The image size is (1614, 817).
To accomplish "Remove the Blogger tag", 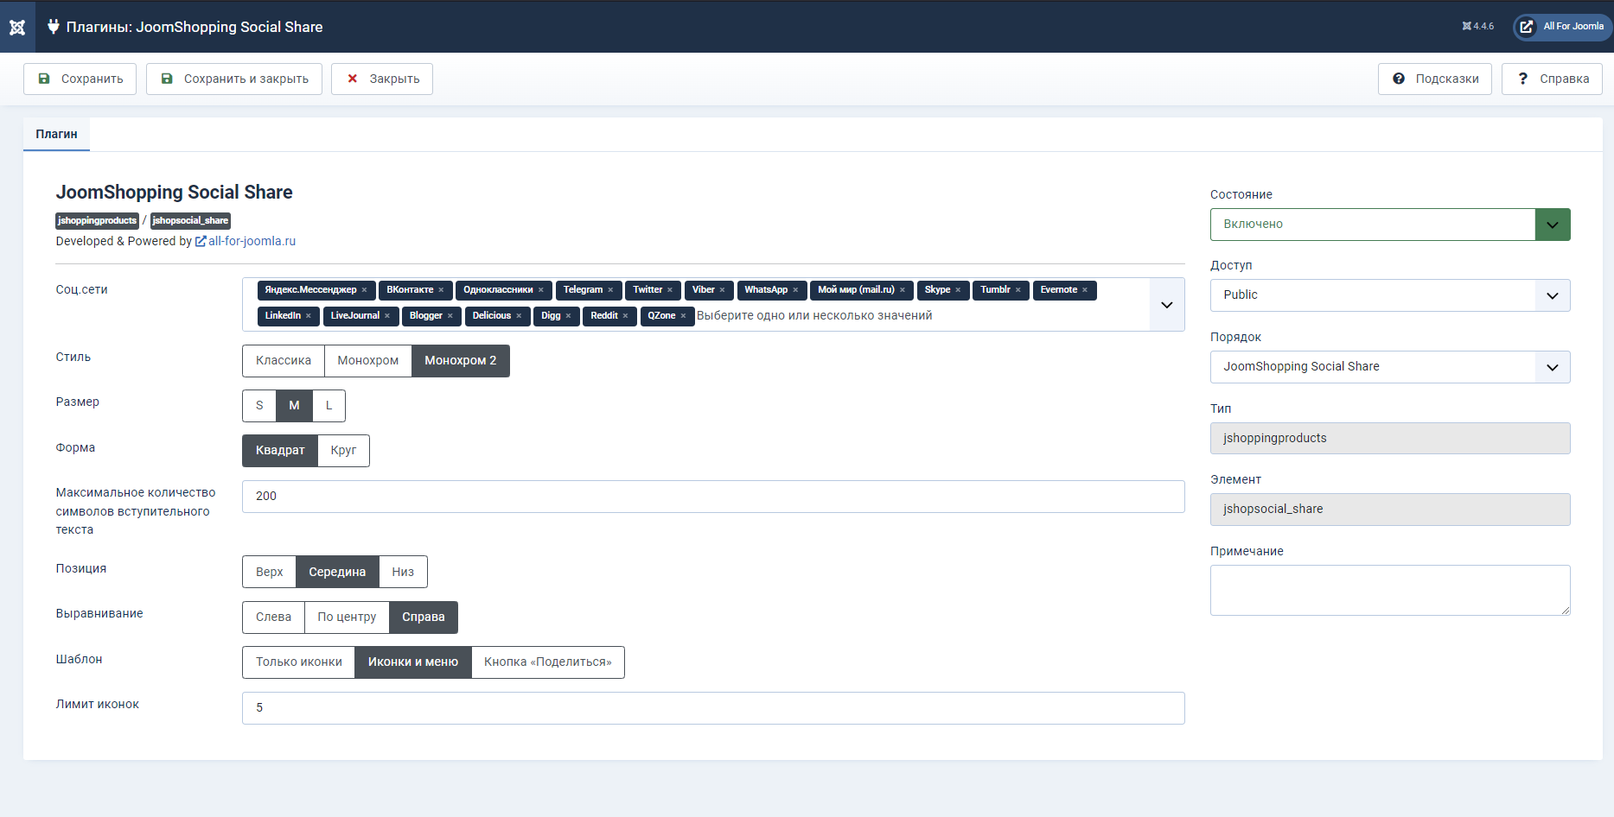I will point(450,316).
